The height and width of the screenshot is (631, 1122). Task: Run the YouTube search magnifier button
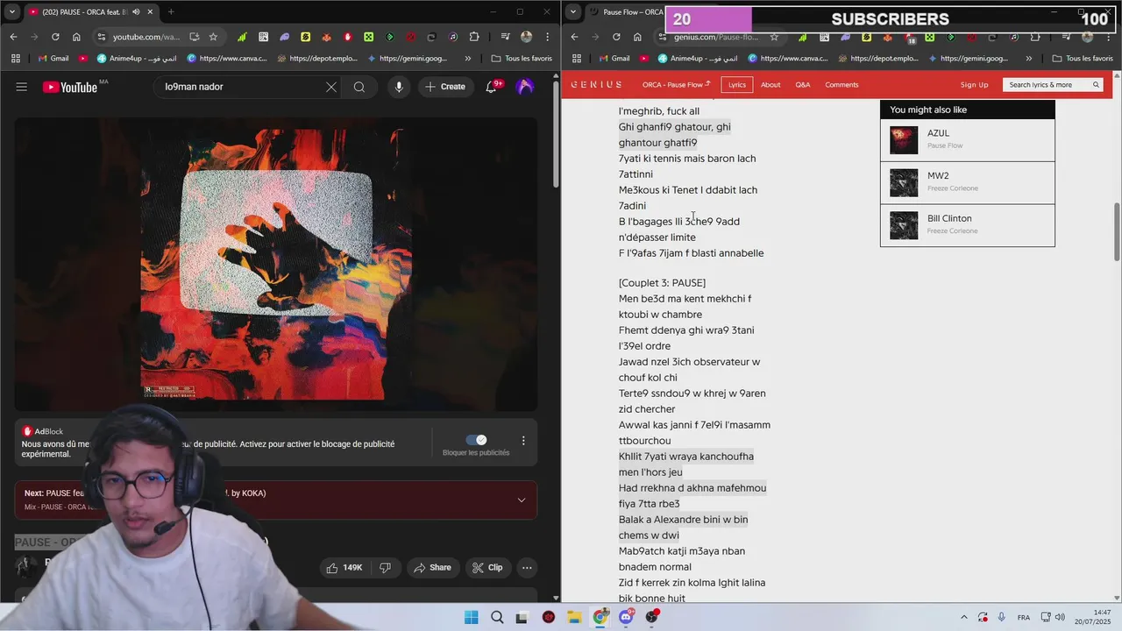(x=359, y=87)
